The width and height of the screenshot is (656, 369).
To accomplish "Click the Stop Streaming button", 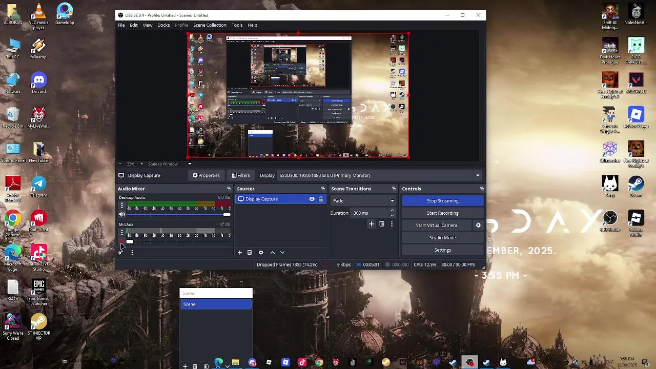I will [443, 201].
